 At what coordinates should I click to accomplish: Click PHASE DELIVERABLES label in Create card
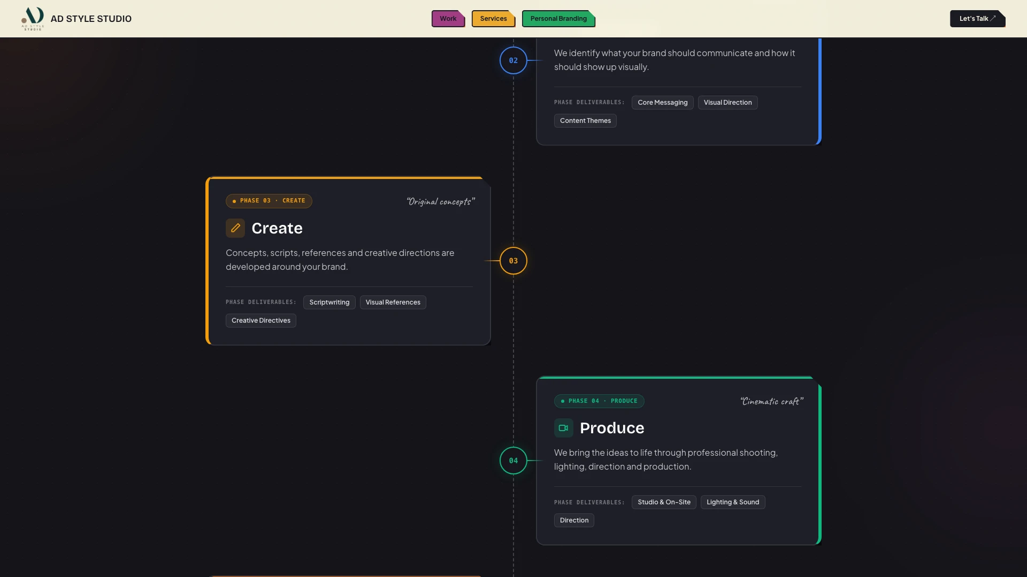(261, 302)
